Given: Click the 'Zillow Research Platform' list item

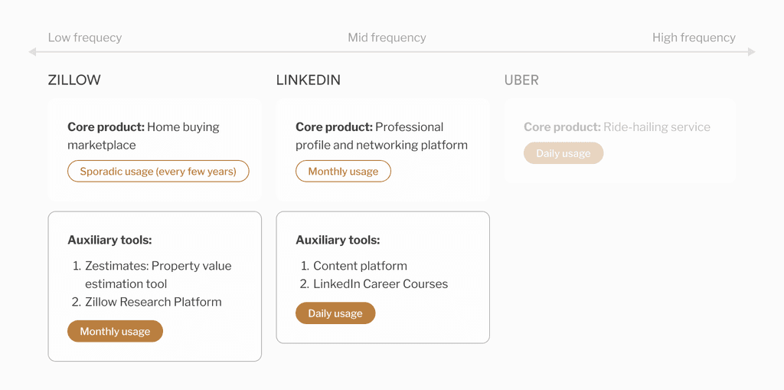Looking at the screenshot, I should point(153,302).
